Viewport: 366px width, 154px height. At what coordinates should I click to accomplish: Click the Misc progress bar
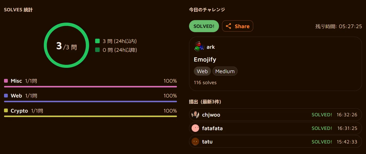tap(90, 87)
